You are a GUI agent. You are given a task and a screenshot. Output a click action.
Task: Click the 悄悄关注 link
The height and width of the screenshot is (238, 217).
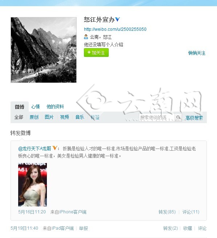tap(197, 53)
